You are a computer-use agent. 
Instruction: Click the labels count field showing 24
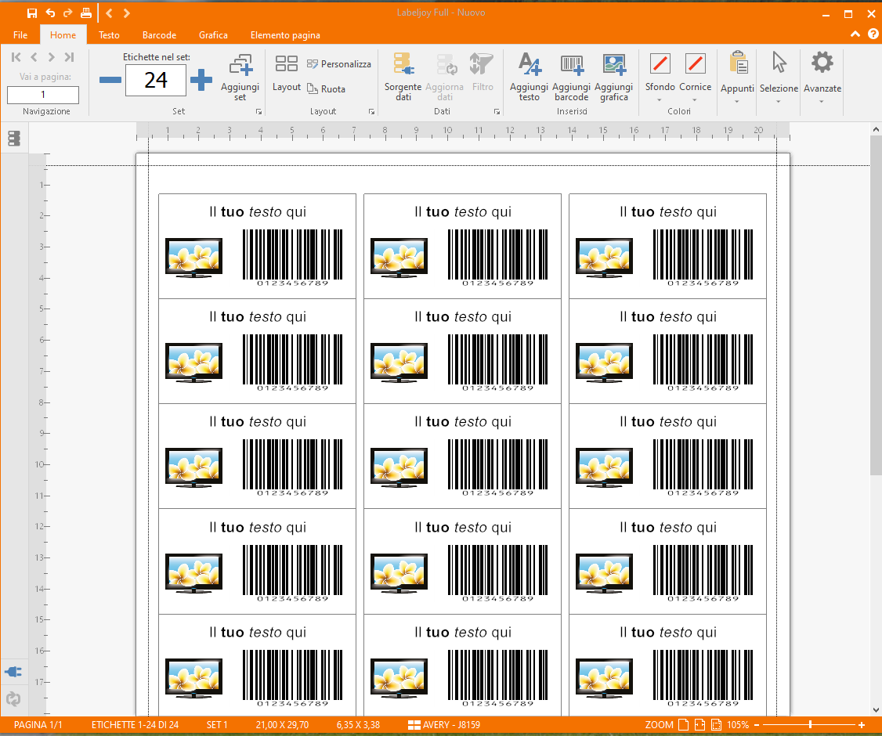click(x=156, y=80)
